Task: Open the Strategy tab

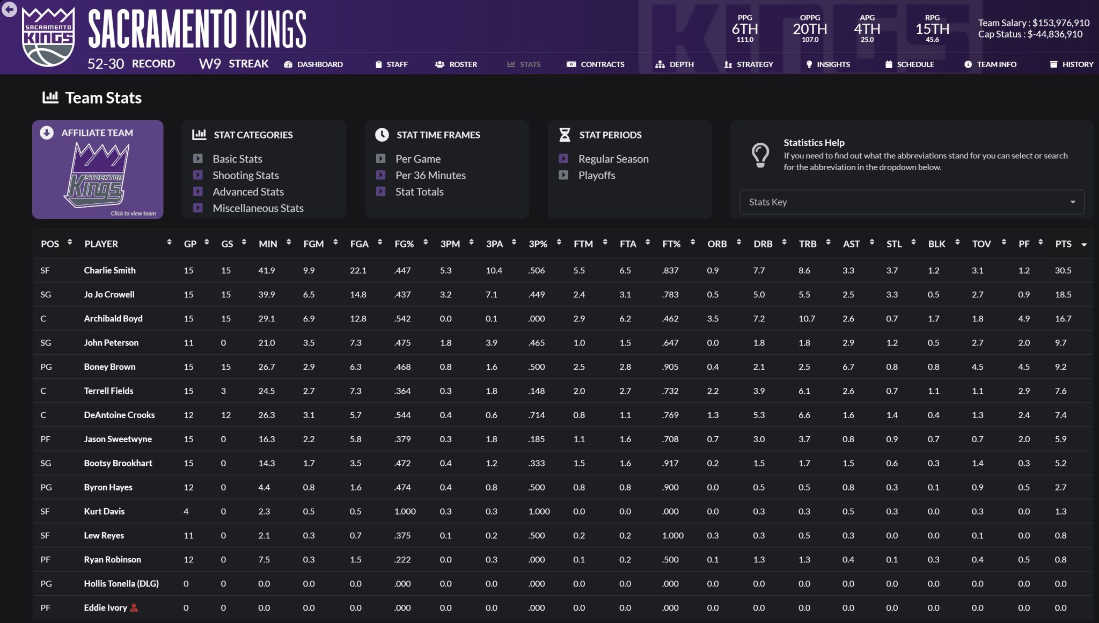Action: 749,64
